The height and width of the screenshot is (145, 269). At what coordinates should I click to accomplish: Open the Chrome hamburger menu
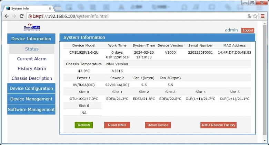(263, 16)
